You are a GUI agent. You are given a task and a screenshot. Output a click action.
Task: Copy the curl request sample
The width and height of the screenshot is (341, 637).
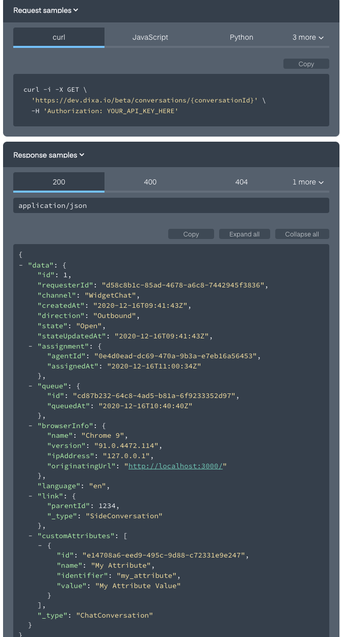point(306,64)
